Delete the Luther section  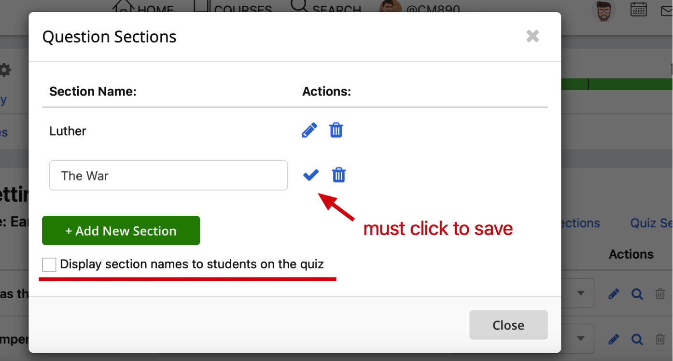point(336,130)
